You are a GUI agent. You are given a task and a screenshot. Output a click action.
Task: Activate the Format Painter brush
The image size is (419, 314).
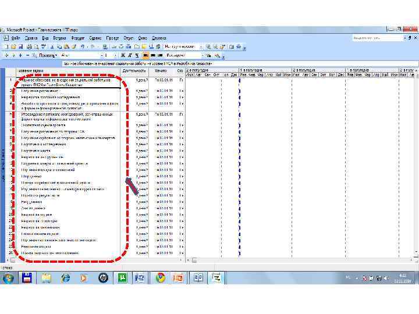(74, 47)
